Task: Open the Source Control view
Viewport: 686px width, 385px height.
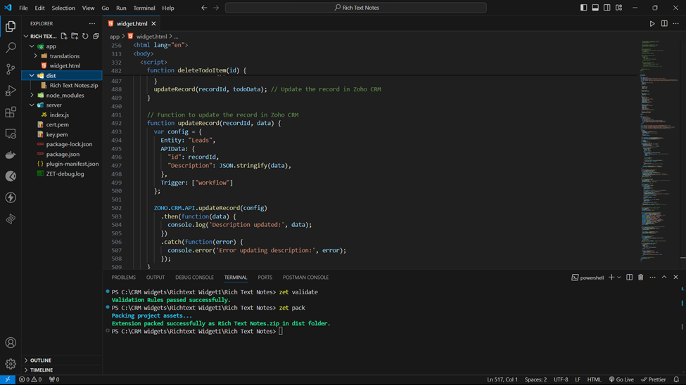Action: tap(11, 69)
